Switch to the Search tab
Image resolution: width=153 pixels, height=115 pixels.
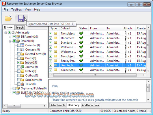19,27
